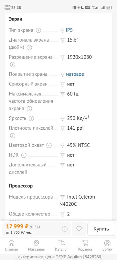Tap the Купить button

click(101, 229)
